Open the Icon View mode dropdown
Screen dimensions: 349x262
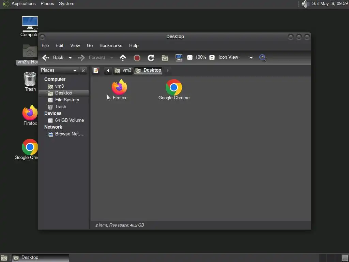pyautogui.click(x=236, y=57)
